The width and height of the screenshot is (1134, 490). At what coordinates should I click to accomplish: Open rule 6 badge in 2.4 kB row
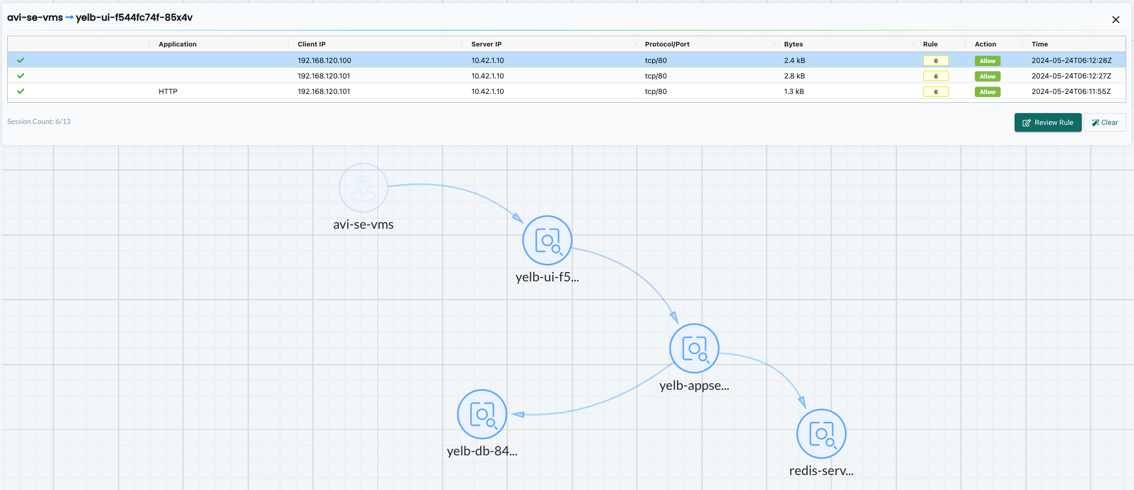936,61
